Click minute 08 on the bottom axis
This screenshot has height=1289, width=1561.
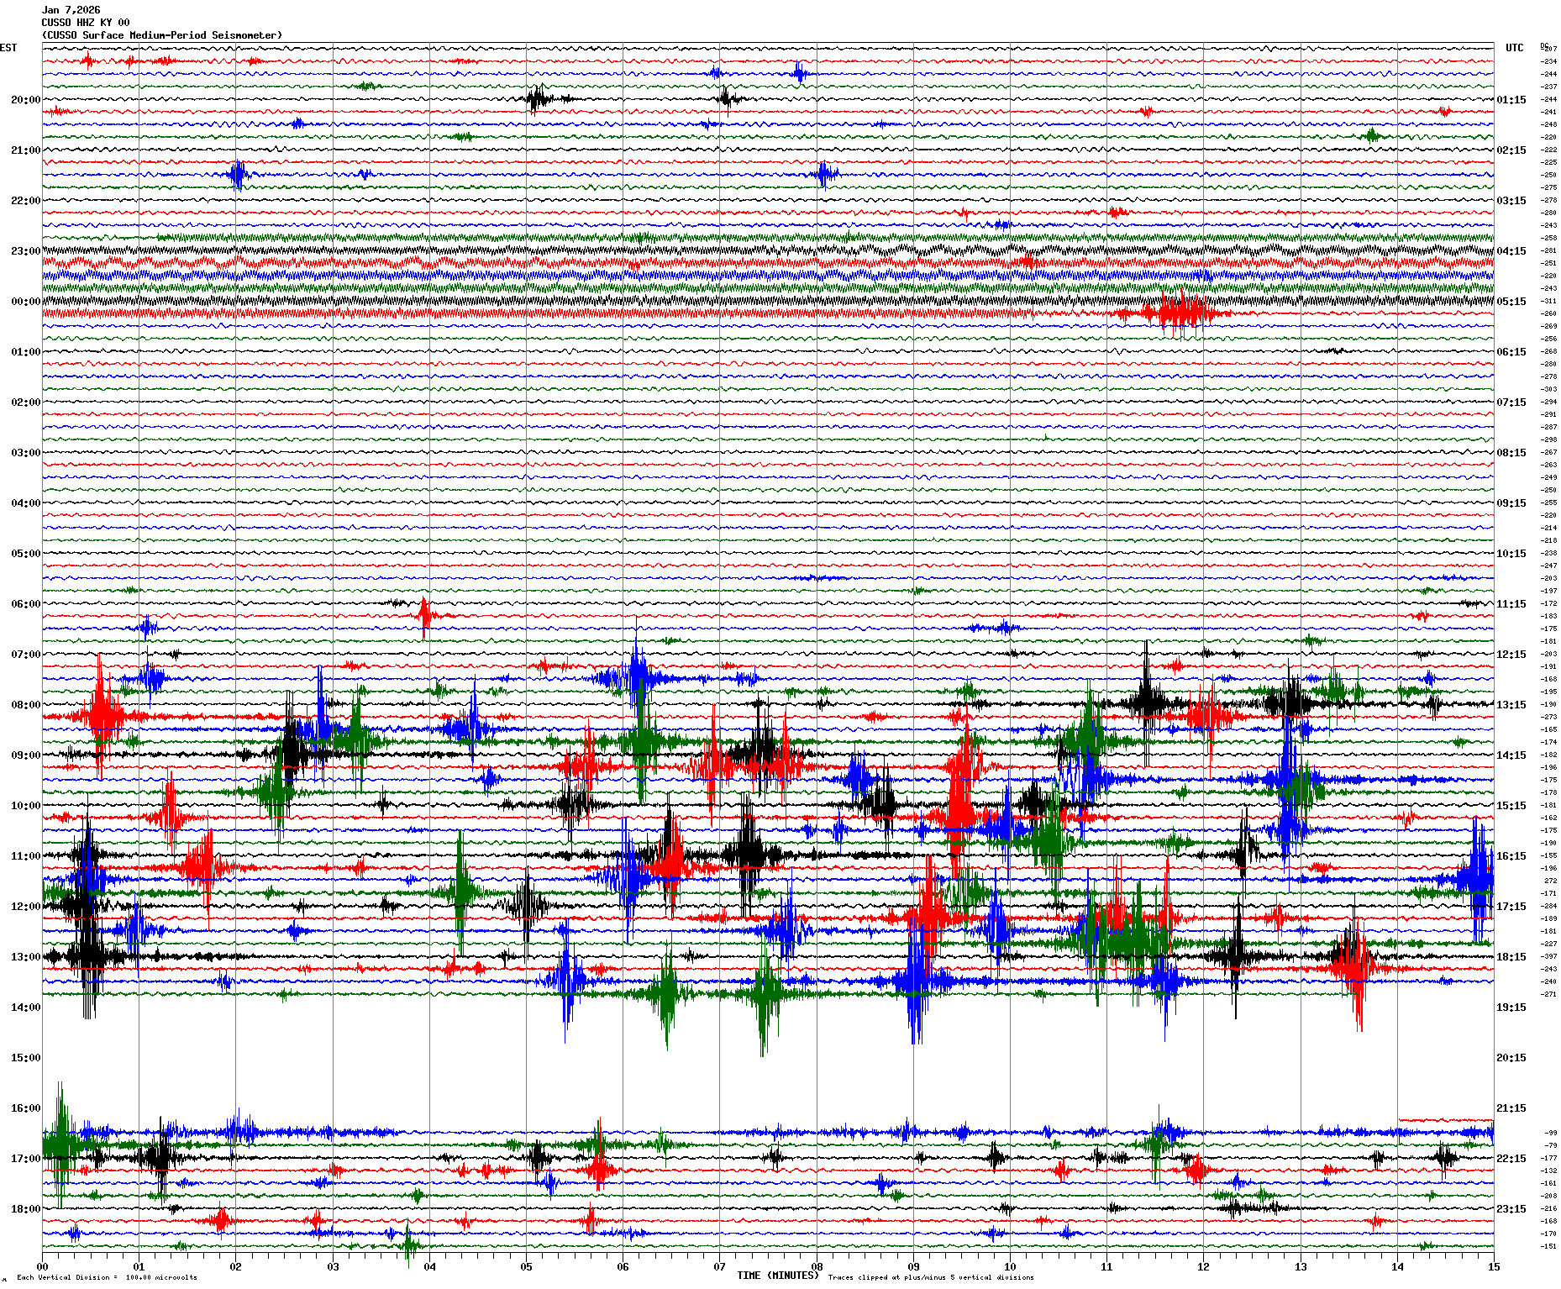point(817,1267)
